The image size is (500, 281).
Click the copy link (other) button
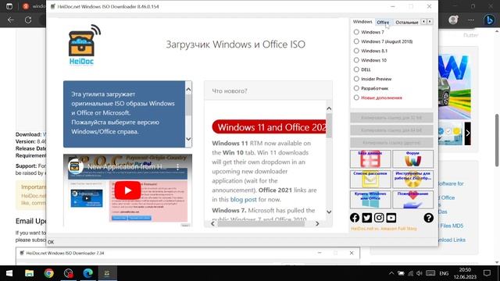391,142
